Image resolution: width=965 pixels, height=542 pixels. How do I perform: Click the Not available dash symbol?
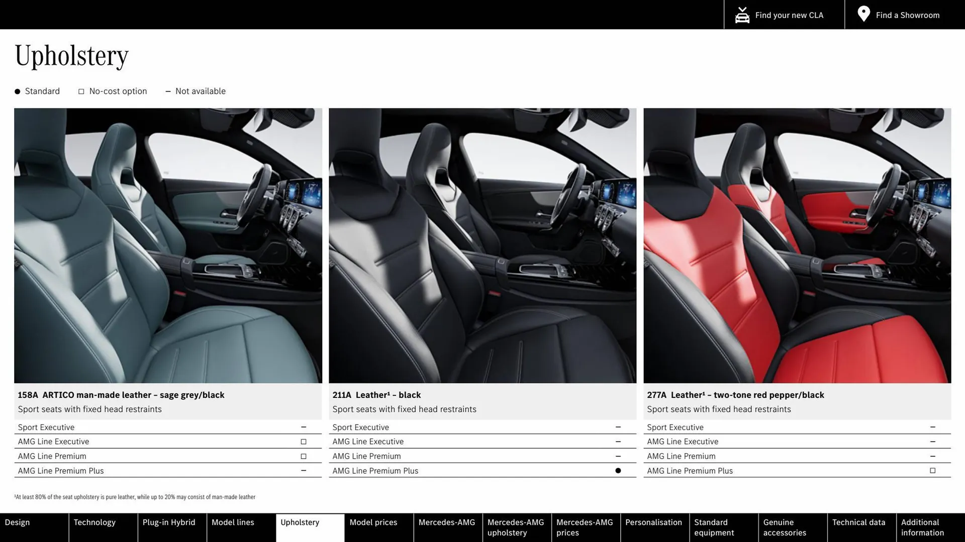(x=168, y=91)
